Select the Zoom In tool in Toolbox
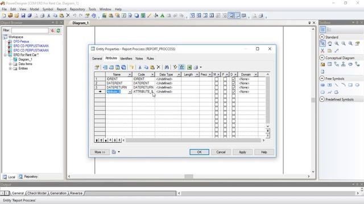364x204 pixels. [x=337, y=44]
